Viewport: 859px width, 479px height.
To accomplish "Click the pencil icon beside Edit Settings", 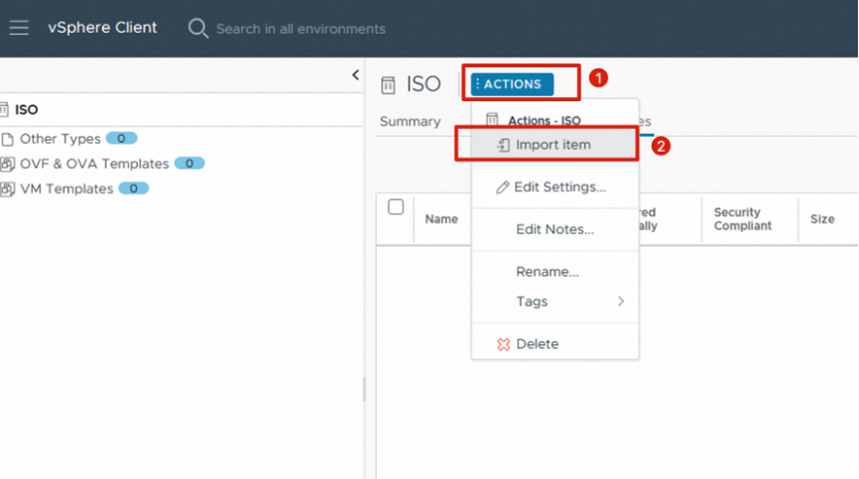I will [503, 187].
